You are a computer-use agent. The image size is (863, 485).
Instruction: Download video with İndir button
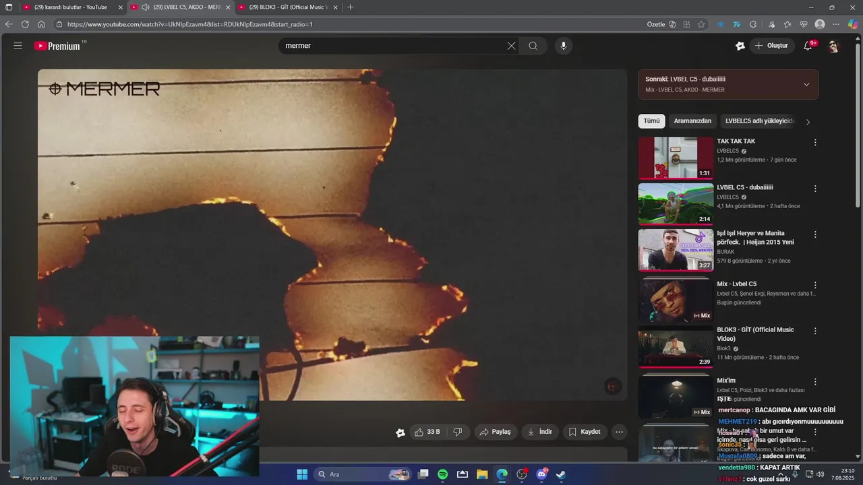pyautogui.click(x=539, y=432)
